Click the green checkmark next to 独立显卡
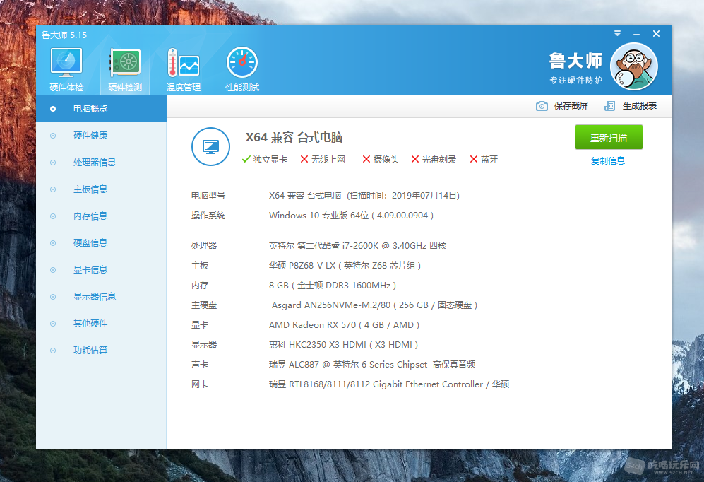 point(246,160)
